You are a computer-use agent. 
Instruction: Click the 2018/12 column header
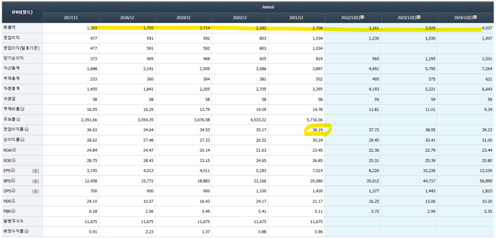(127, 18)
